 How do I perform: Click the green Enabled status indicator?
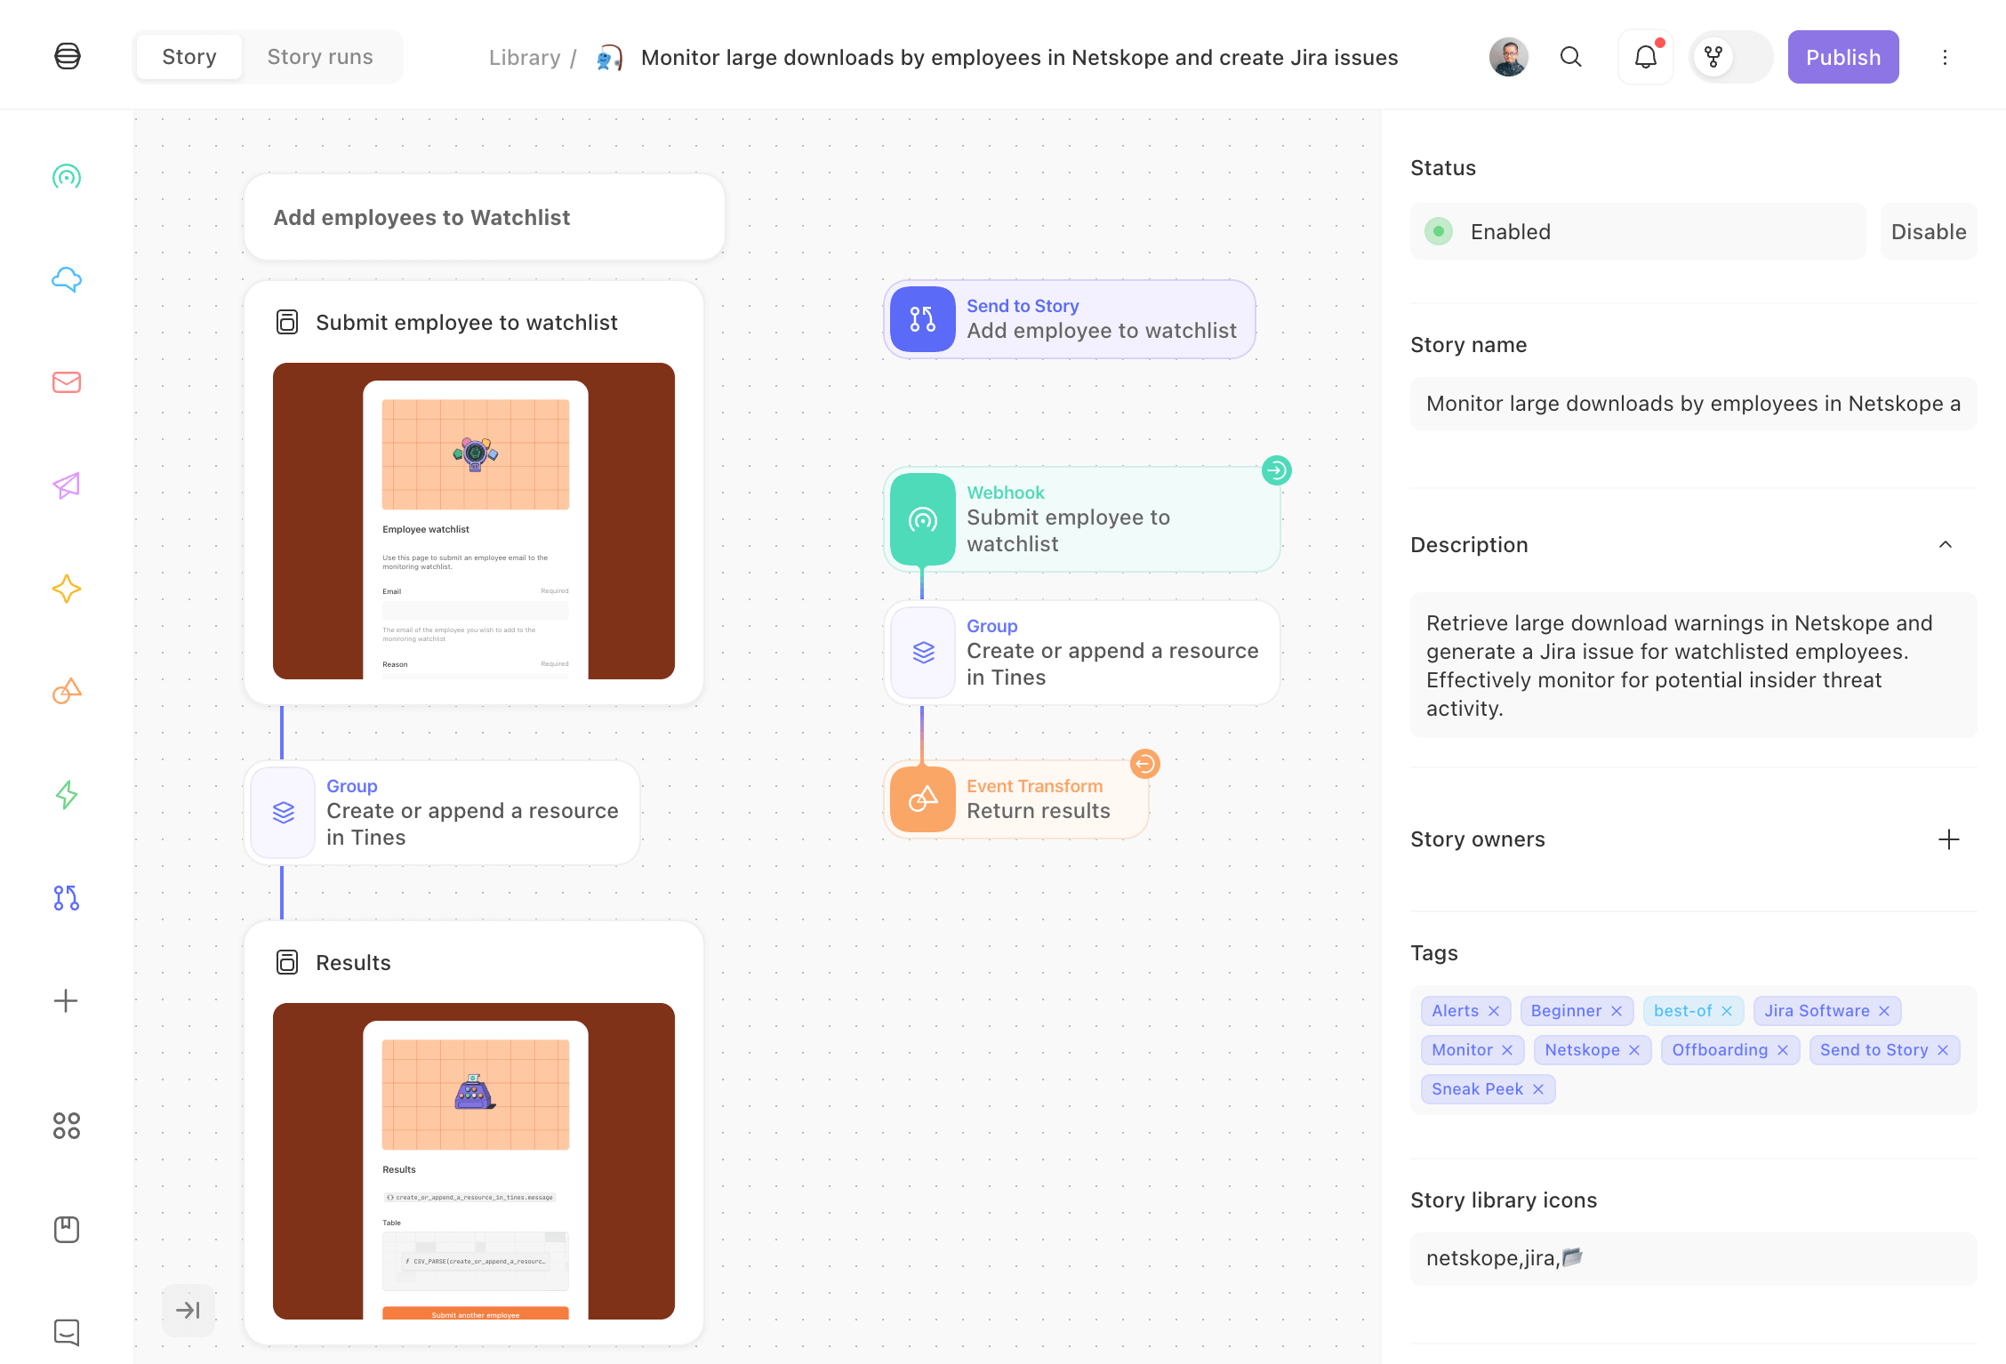point(1439,231)
